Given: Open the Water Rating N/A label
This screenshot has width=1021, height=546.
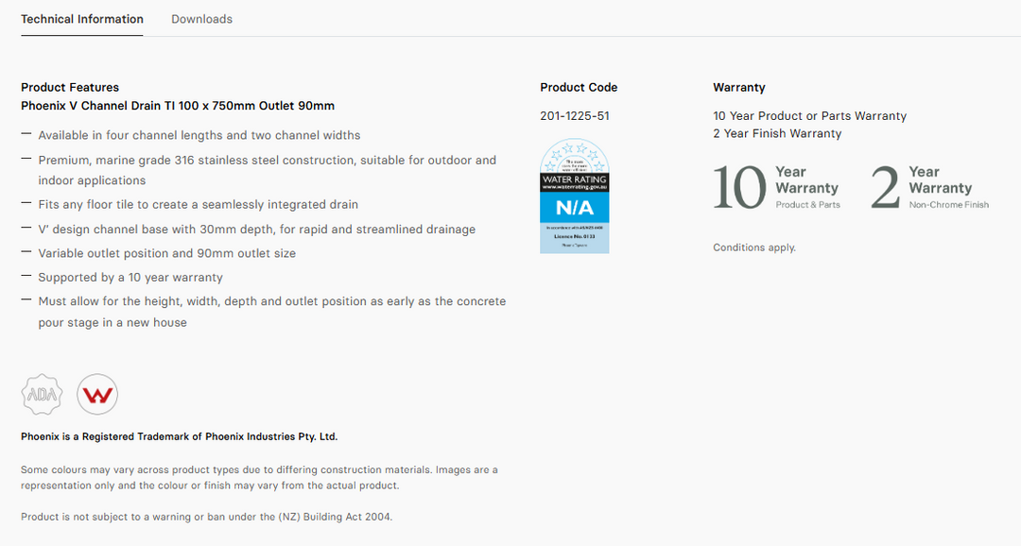Looking at the screenshot, I should (574, 196).
